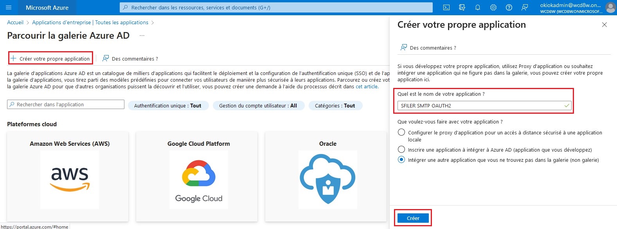Open the Azure portal hamburger menu
The height and width of the screenshot is (229, 617).
point(9,7)
